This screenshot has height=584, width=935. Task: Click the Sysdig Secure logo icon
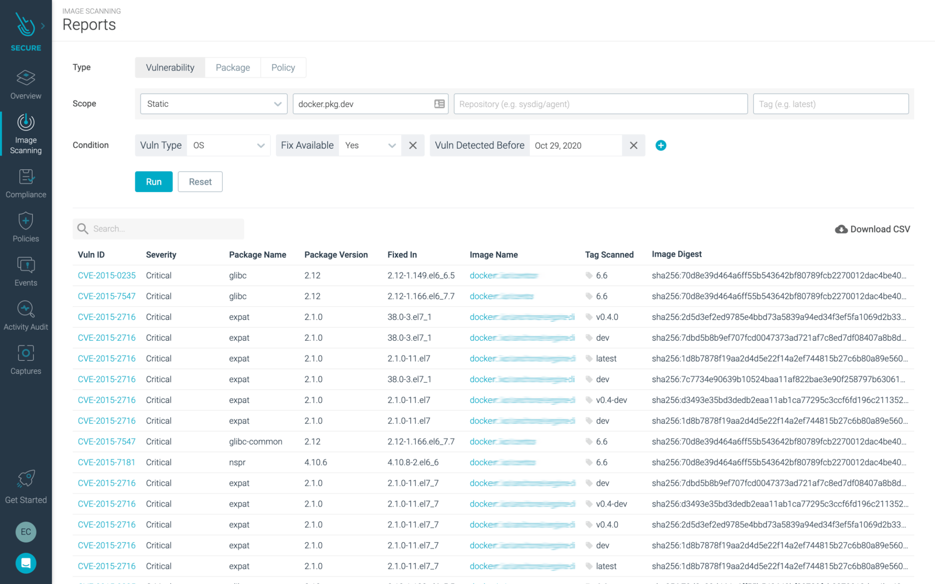click(x=25, y=25)
